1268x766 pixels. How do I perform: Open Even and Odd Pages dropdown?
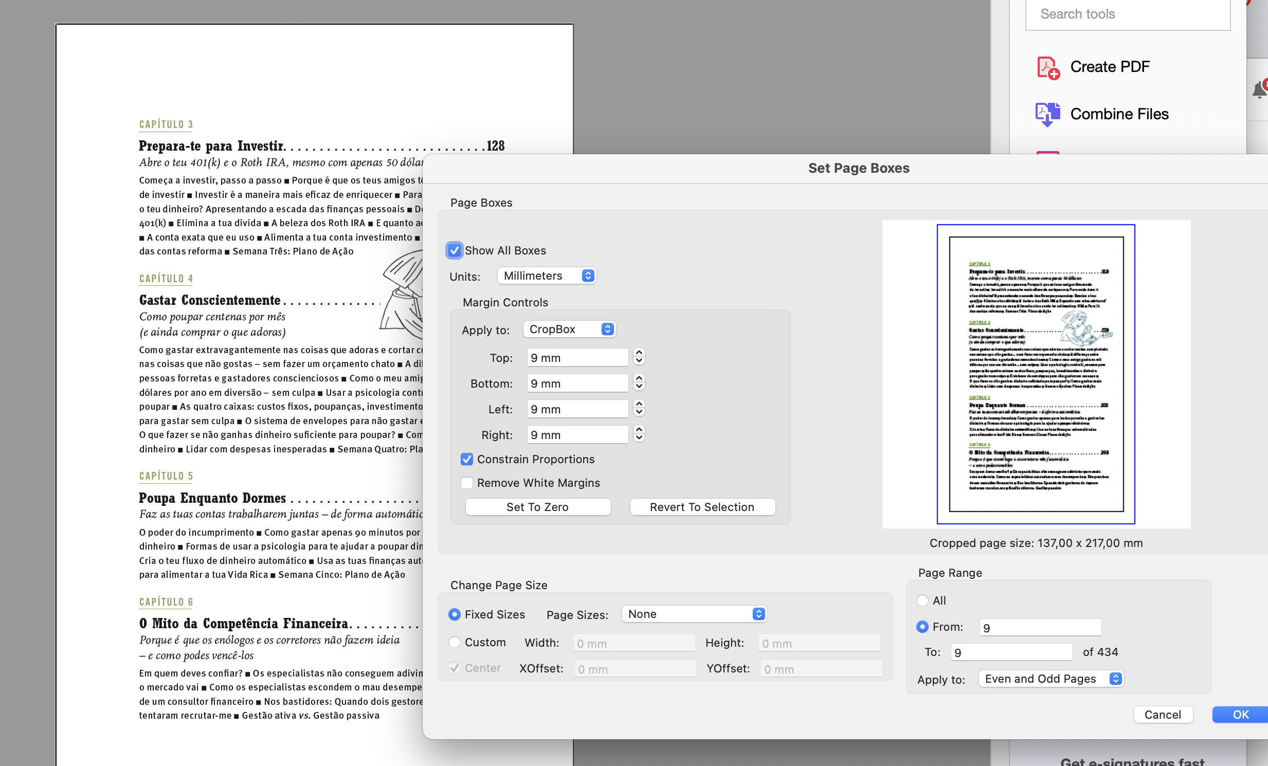pos(1050,679)
